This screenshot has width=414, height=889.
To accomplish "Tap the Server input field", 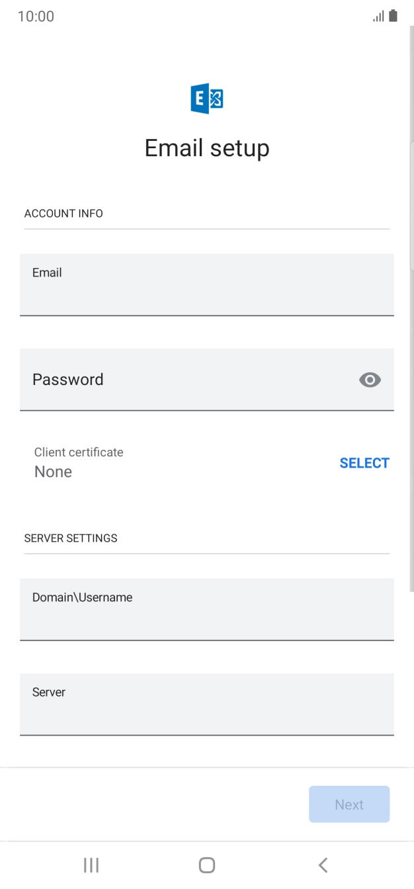I will pyautogui.click(x=206, y=704).
